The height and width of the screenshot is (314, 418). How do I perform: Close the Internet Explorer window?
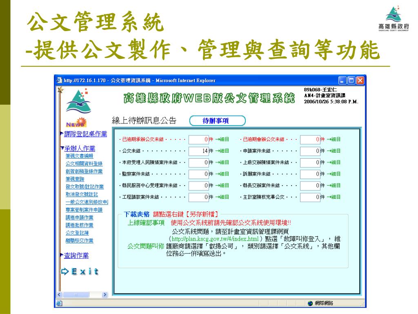(360, 81)
